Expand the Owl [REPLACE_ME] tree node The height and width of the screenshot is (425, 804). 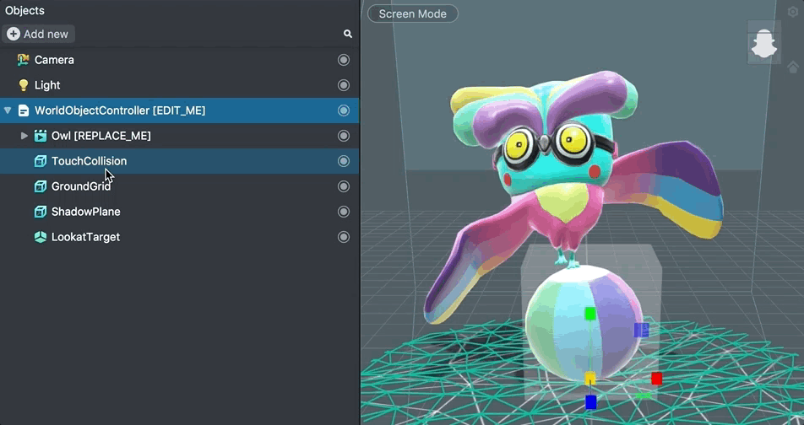click(x=24, y=136)
